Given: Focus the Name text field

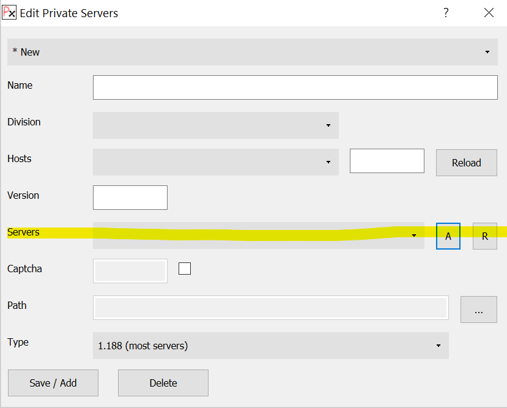Looking at the screenshot, I should pos(295,87).
